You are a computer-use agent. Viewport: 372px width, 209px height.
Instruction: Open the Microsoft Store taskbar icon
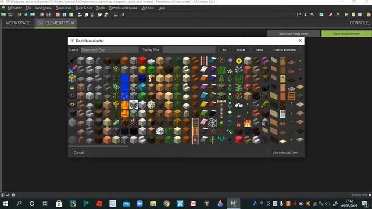point(59,204)
